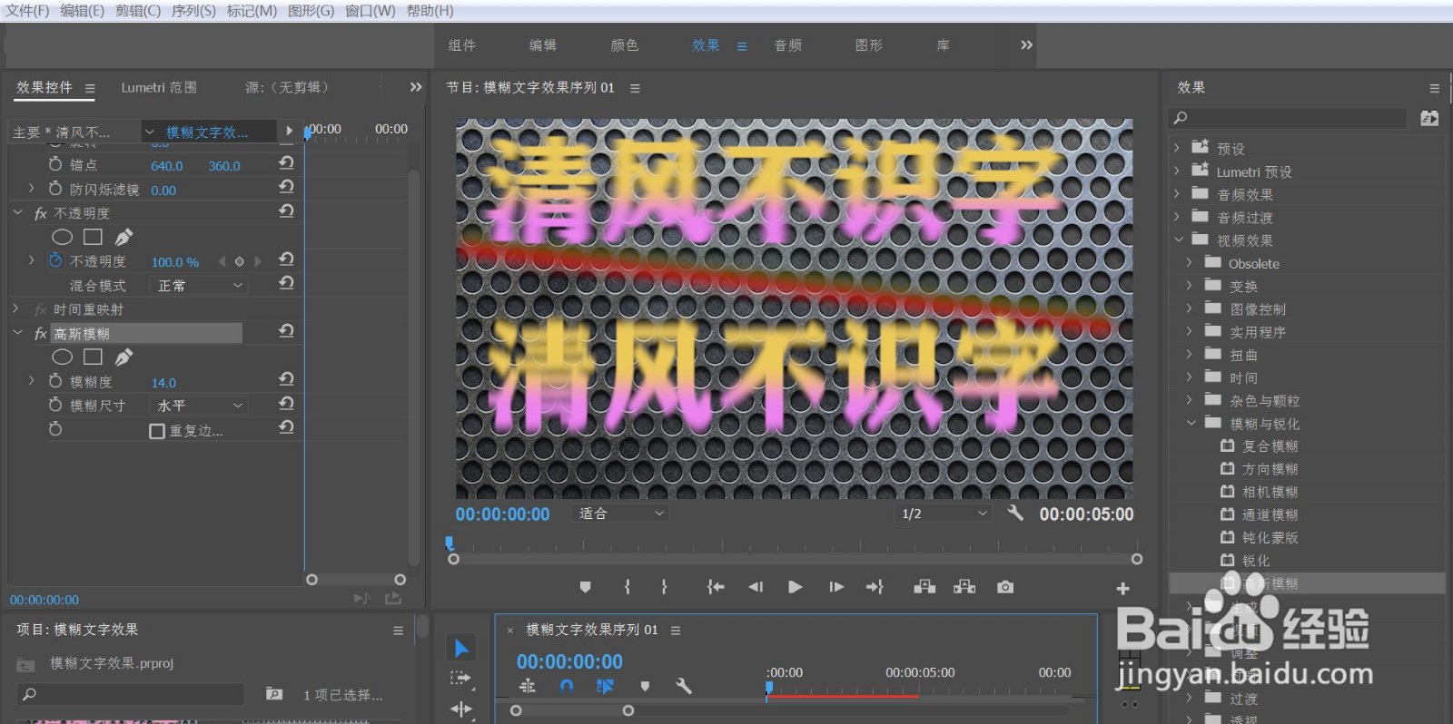Mark Out point button
This screenshot has height=724, width=1453.
(665, 587)
